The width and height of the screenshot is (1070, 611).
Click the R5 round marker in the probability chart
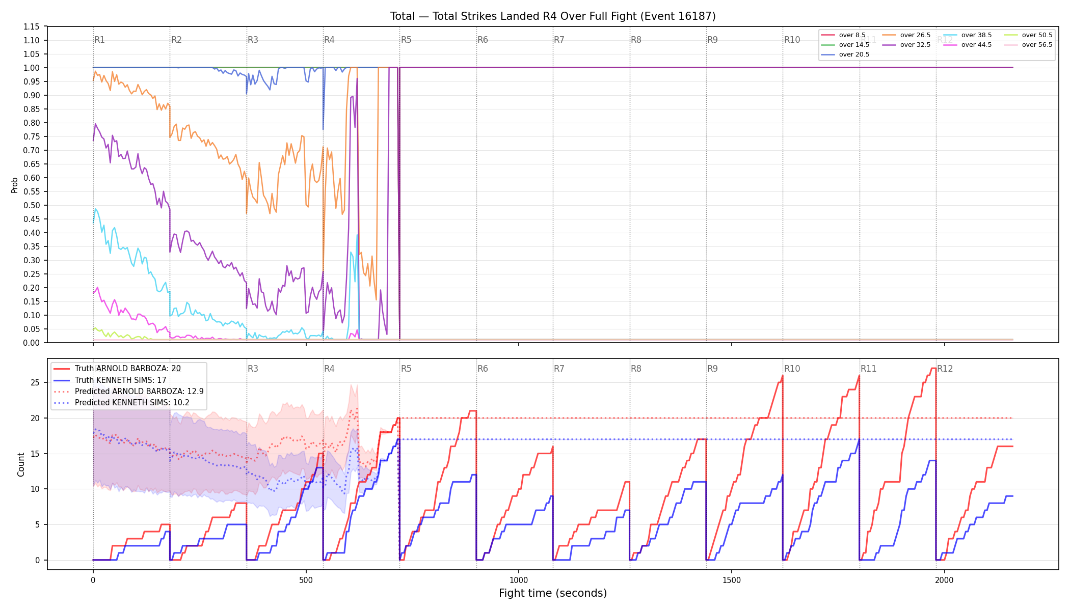pyautogui.click(x=406, y=40)
